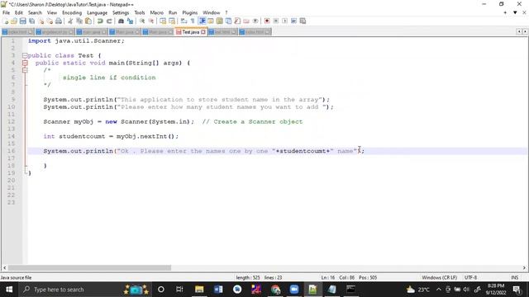Toggle file monitoring eye icon
The height and width of the screenshot is (297, 529).
coord(256,21)
